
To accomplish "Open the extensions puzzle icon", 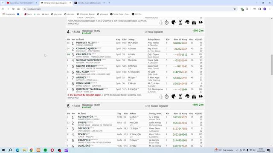I will pyautogui.click(x=247, y=9).
